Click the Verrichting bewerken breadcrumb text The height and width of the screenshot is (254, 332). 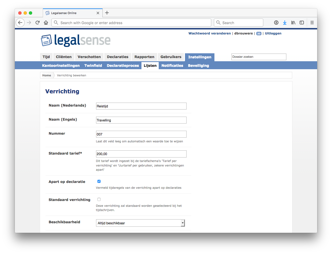(72, 75)
